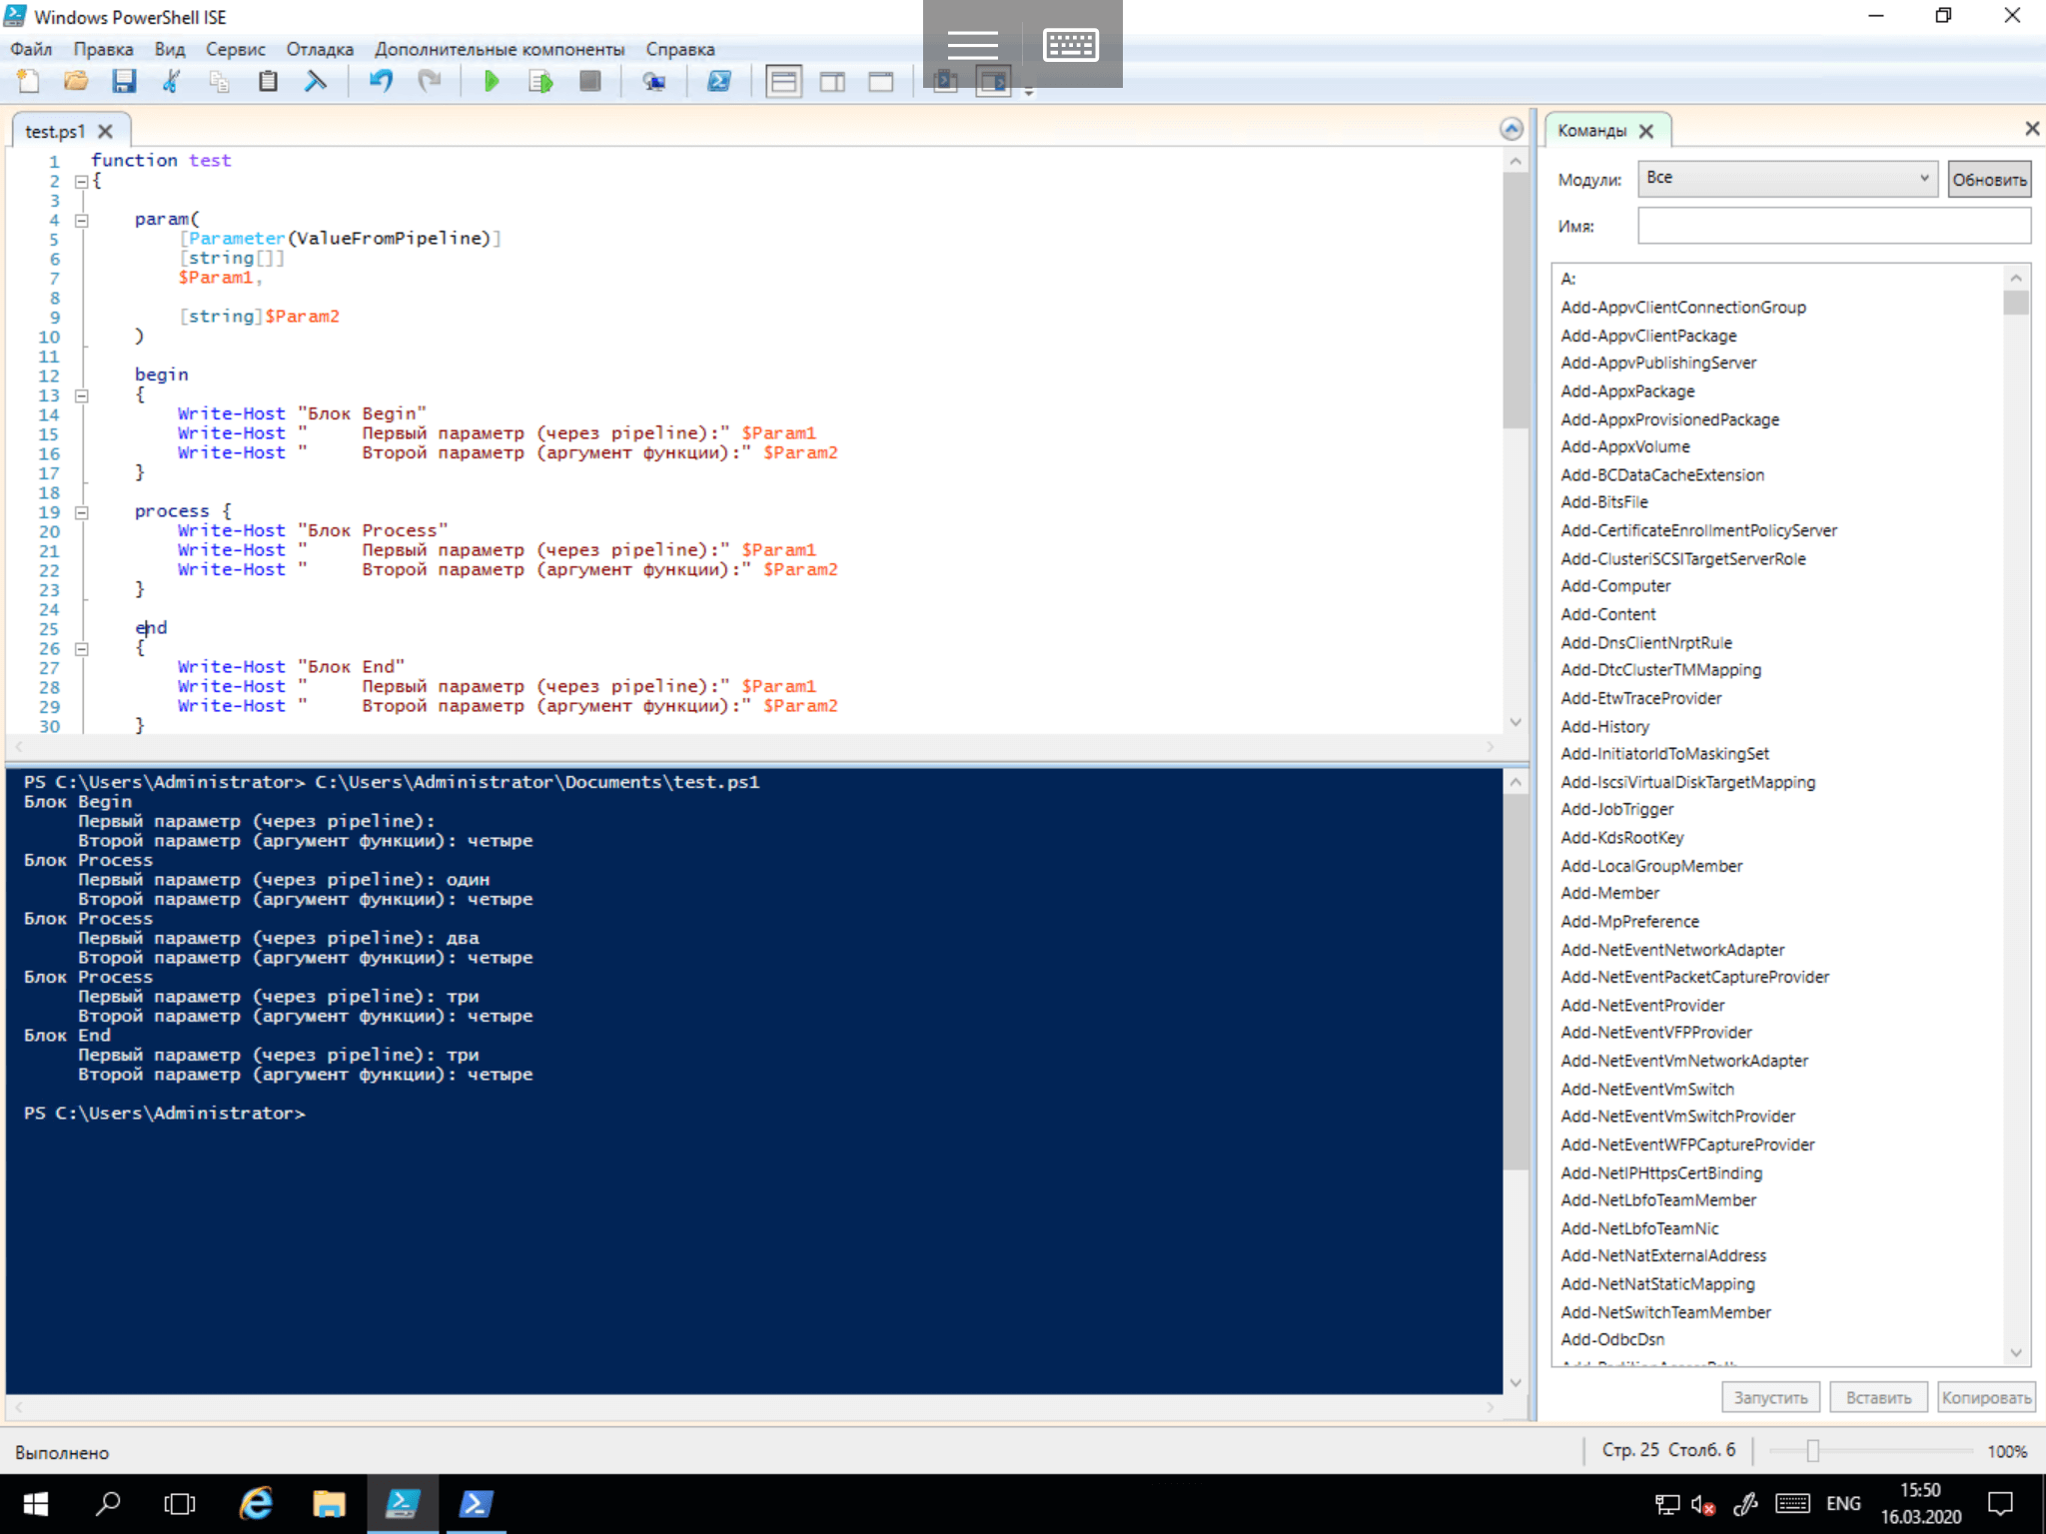Collapse the function body at line 2
The image size is (2046, 1534).
[82, 181]
